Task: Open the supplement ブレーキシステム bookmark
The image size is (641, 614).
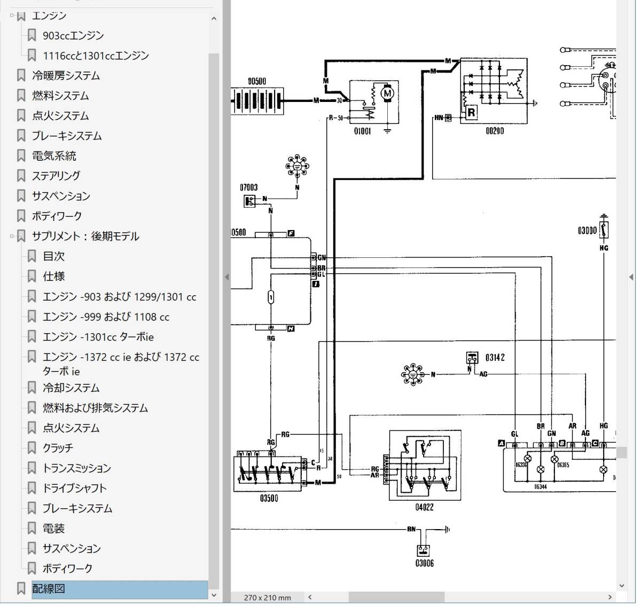Action: pos(77,508)
